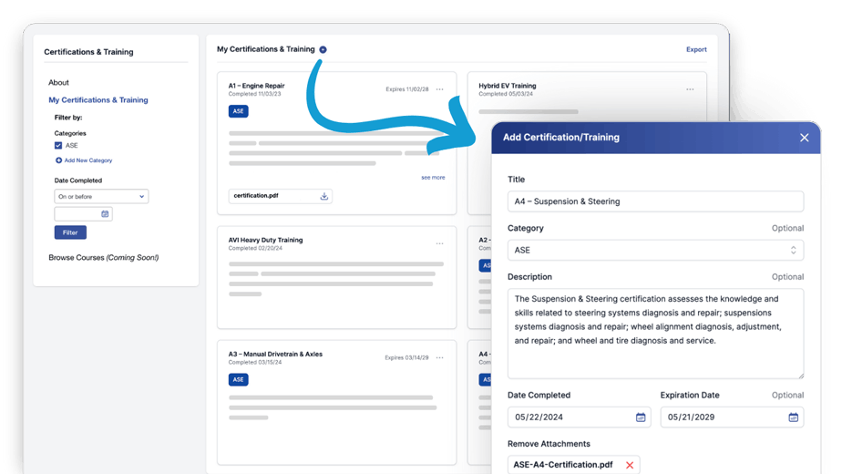Image resolution: width=842 pixels, height=474 pixels.
Task: Open the On or before date dropdown
Action: click(101, 196)
